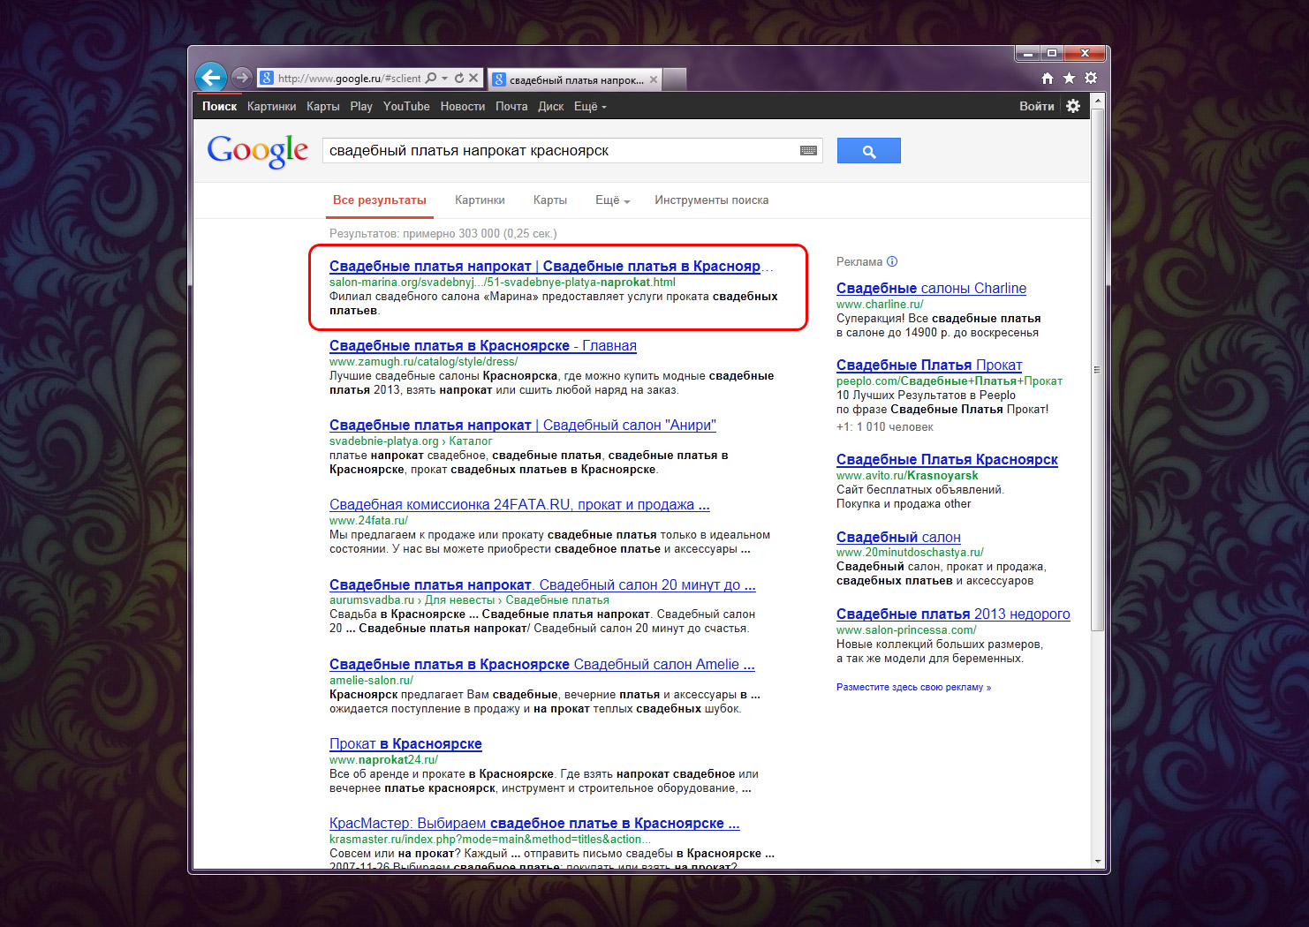
Task: Open "Почта" in the top navigation bar
Action: click(x=511, y=106)
